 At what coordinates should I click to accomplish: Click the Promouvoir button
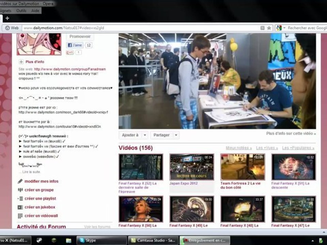(80, 37)
